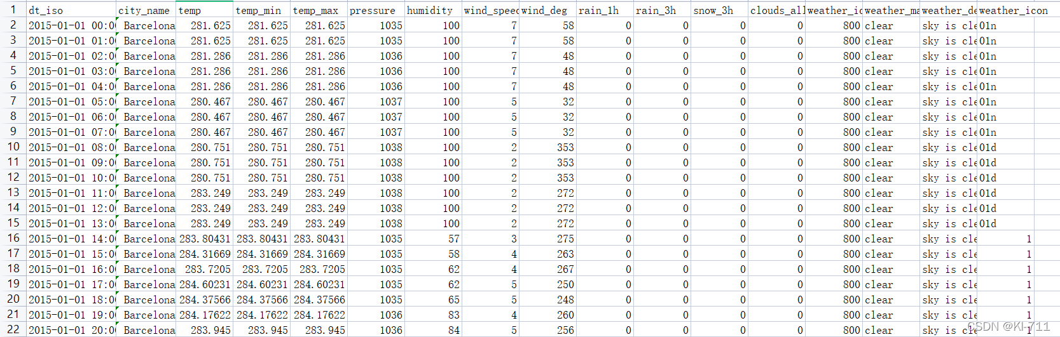This screenshot has width=1060, height=337.
Task: Click rain_1h value 0 in row 9
Action: point(605,132)
